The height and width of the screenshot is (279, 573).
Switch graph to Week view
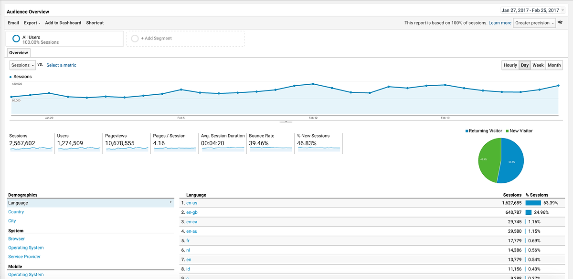[538, 65]
